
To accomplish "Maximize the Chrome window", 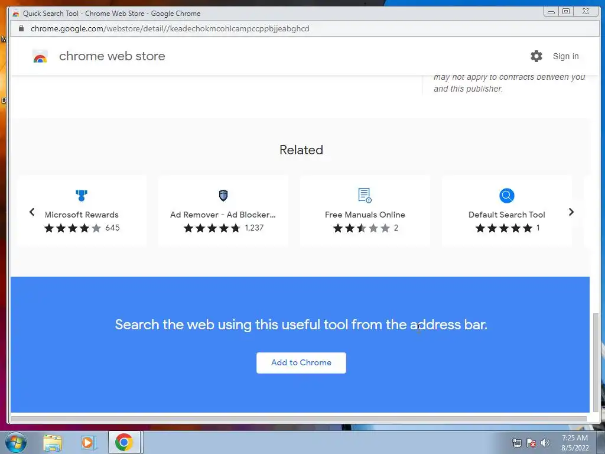I will point(565,12).
